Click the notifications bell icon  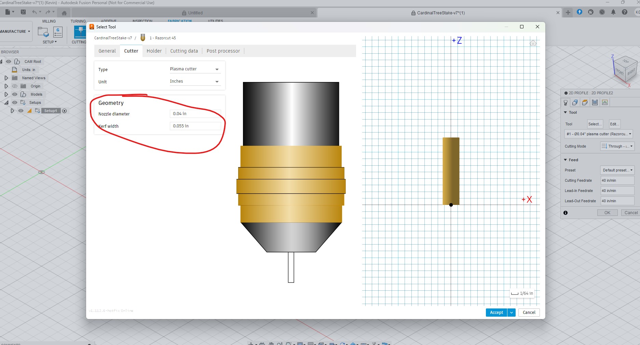[613, 12]
